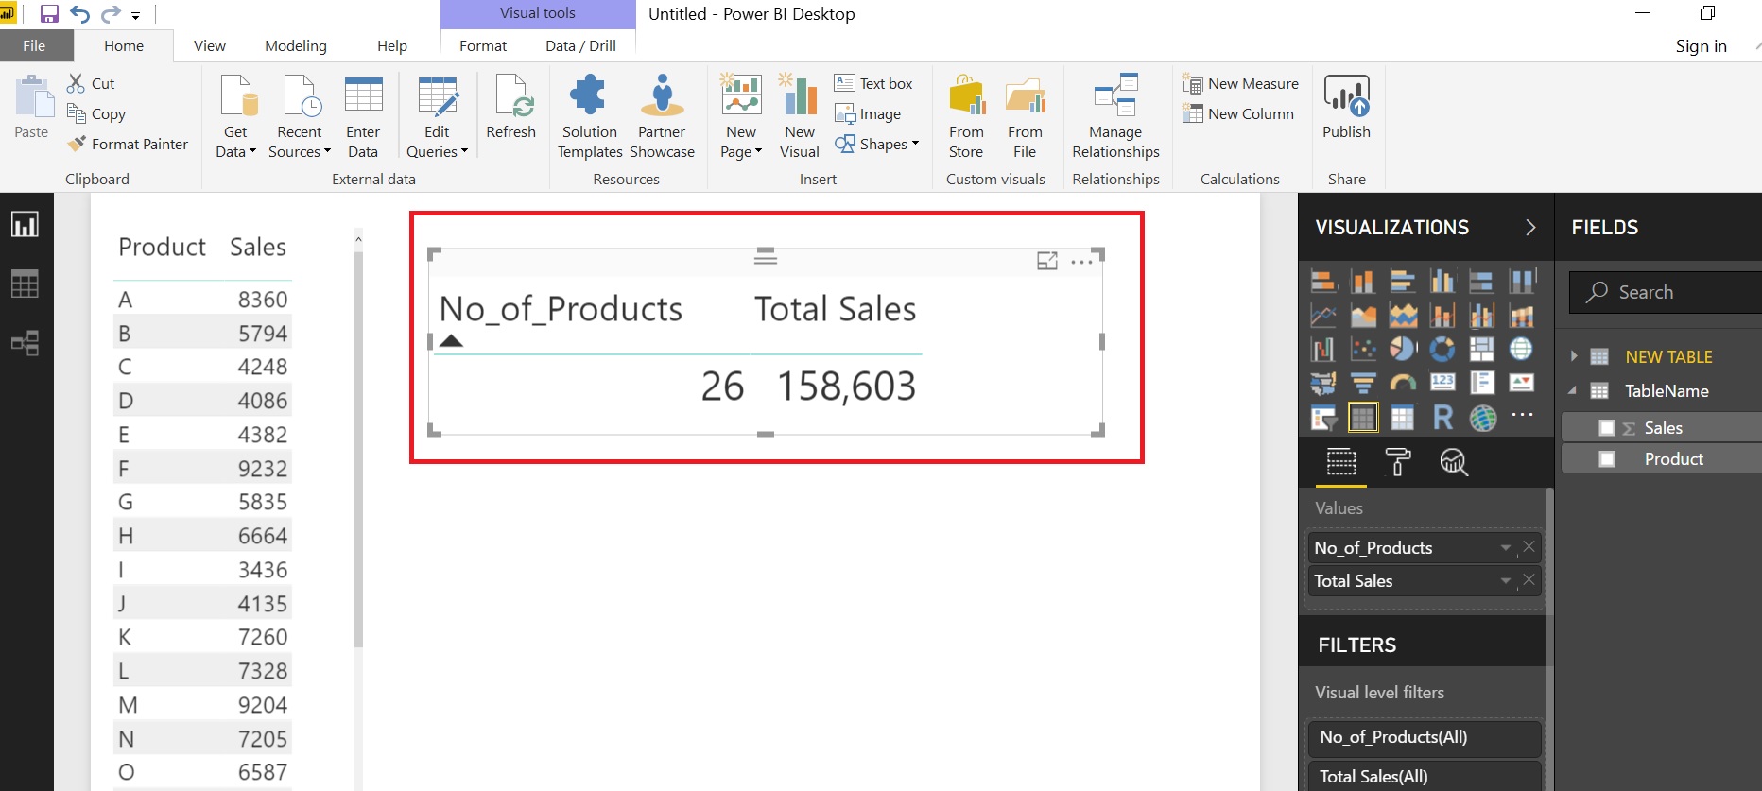Click New Column in Calculations
The image size is (1762, 791).
1238,113
